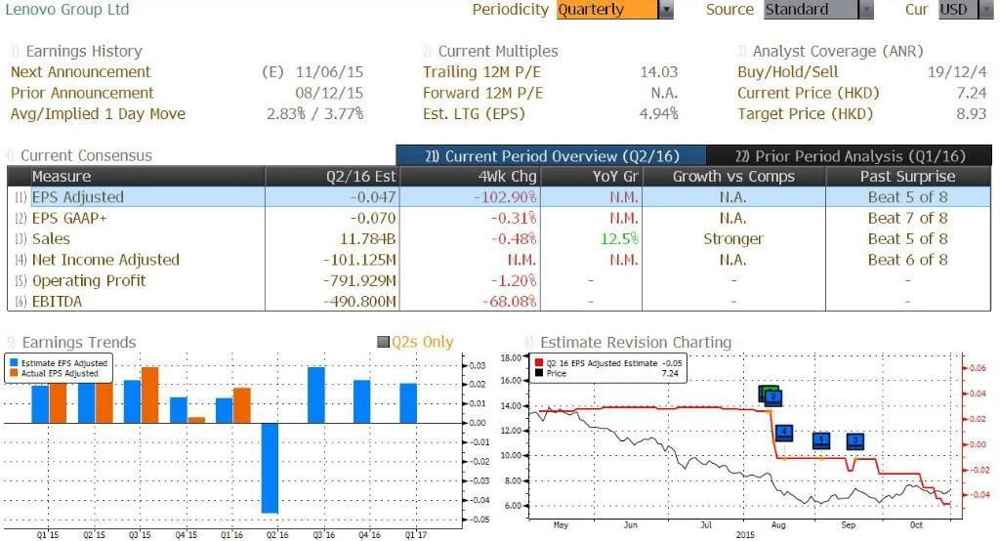Click the EPS Adjusted 4Wk change -102.90%
The width and height of the screenshot is (1000, 541).
(x=505, y=197)
